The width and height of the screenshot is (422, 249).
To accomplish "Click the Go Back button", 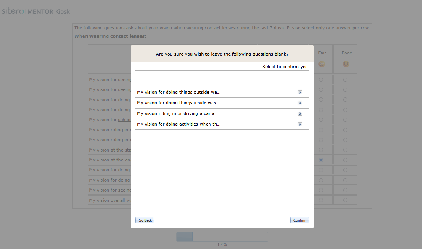I will coord(145,220).
